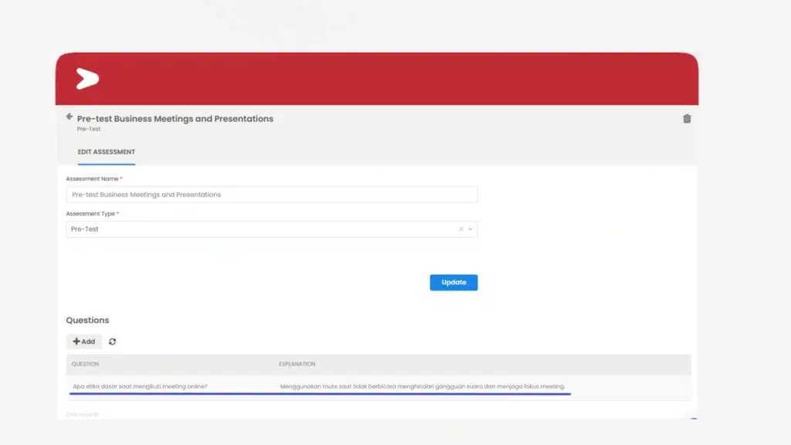
Task: Click the Pre-Test subtitle under the title
Action: coord(89,129)
